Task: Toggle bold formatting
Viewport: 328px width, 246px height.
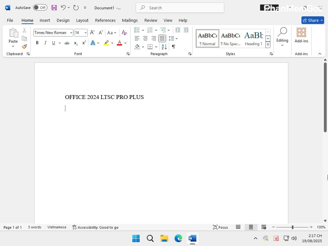Action: click(37, 43)
